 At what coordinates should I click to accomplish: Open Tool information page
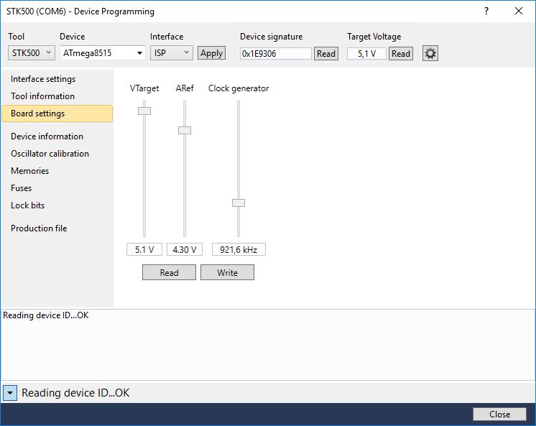point(57,96)
